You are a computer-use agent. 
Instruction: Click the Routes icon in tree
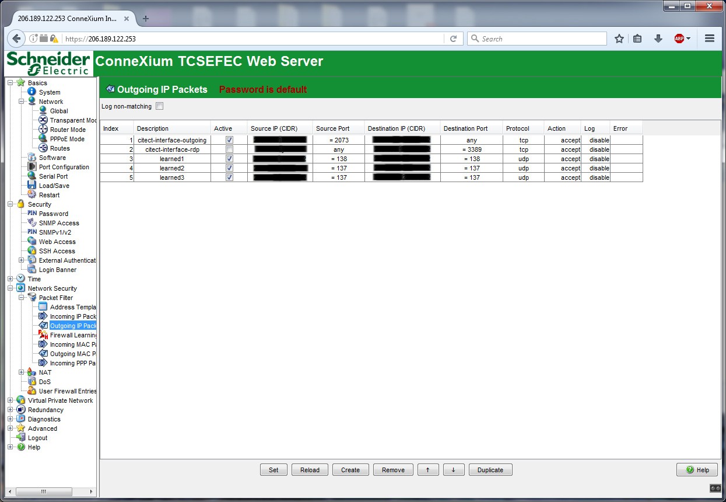click(43, 148)
